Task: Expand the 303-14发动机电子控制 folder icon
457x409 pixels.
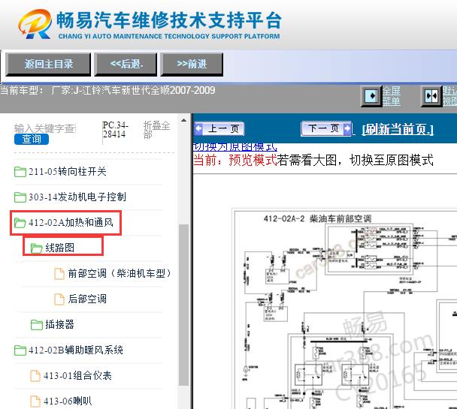Action: pos(20,197)
